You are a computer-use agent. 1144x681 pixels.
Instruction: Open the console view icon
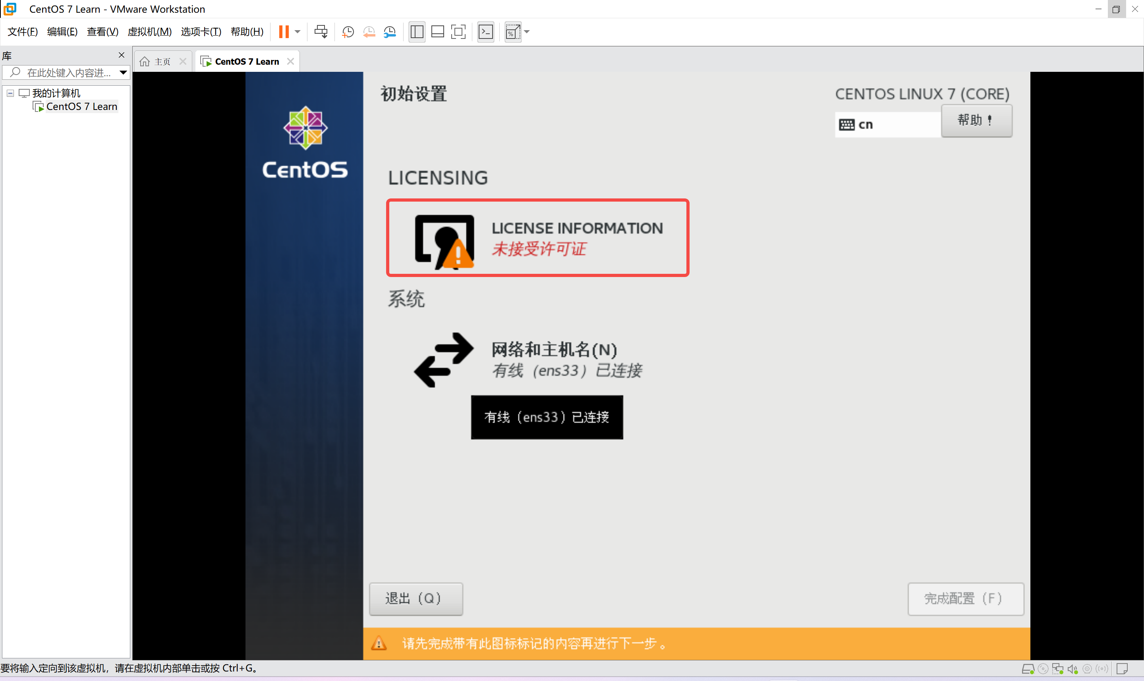click(x=486, y=32)
